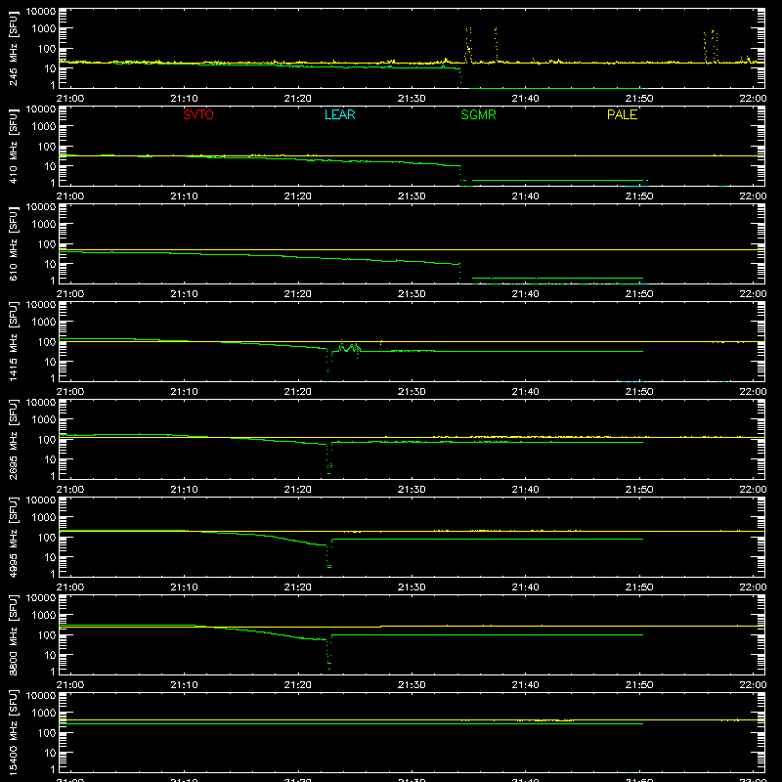The width and height of the screenshot is (782, 782).
Task: Click the 21:10 tick label under 2695 MHz plot
Action: [x=184, y=490]
